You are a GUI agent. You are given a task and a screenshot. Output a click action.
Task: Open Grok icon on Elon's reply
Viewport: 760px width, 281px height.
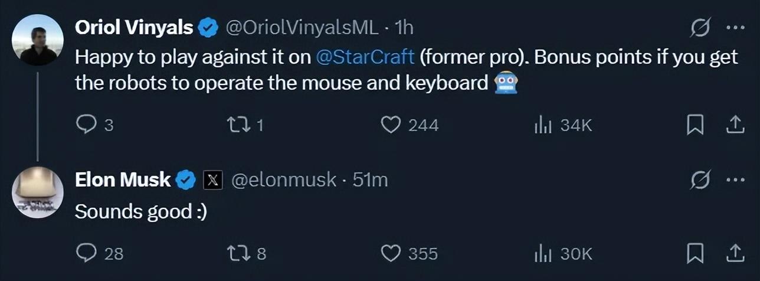click(700, 180)
